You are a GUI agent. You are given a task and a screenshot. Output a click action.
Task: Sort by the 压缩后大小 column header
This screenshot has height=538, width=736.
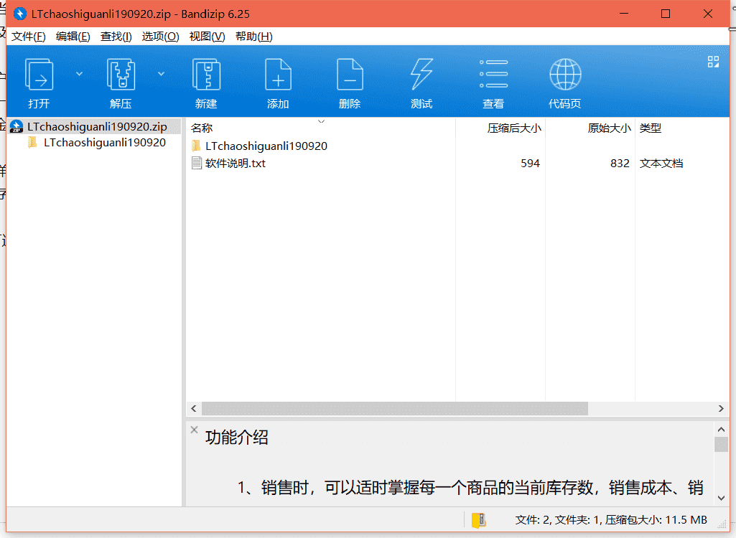coord(500,128)
